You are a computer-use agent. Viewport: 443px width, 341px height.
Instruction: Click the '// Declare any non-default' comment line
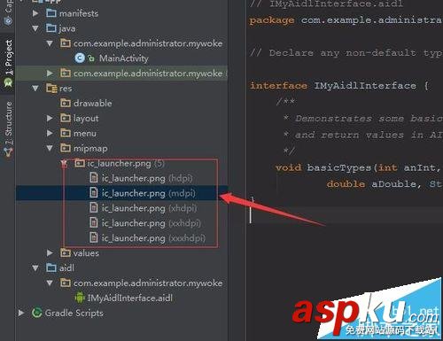pyautogui.click(x=346, y=53)
